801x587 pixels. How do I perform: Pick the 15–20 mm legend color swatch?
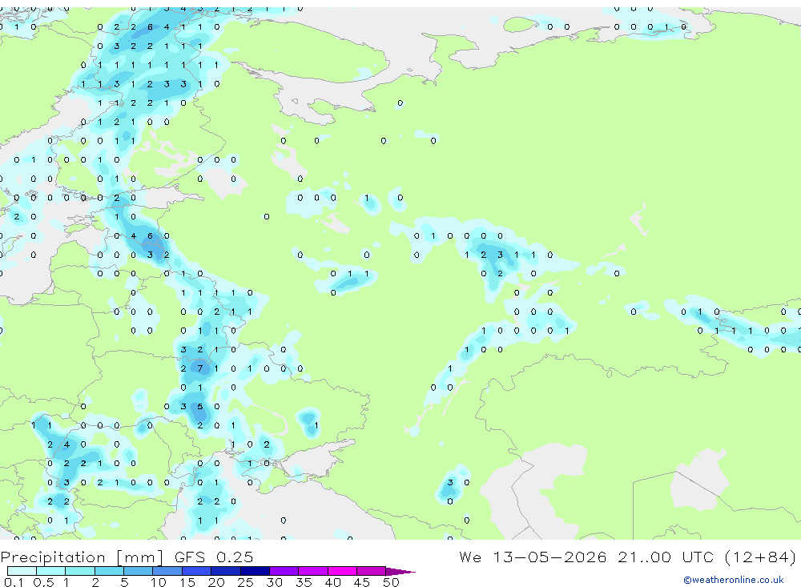(197, 571)
